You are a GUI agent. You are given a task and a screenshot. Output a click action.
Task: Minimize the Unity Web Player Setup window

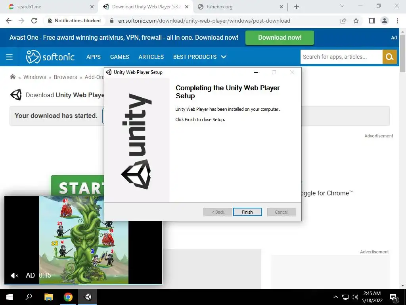(x=256, y=72)
